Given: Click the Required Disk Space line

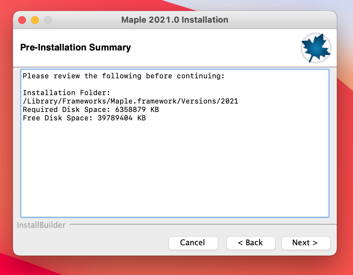Looking at the screenshot, I should click(91, 110).
